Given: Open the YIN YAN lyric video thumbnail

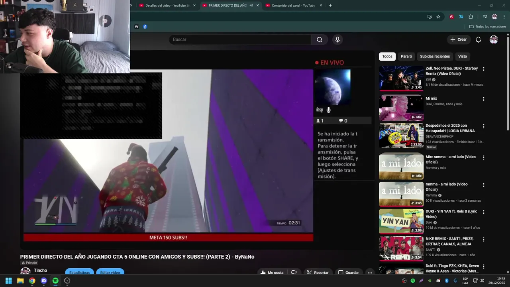Looking at the screenshot, I should [401, 221].
